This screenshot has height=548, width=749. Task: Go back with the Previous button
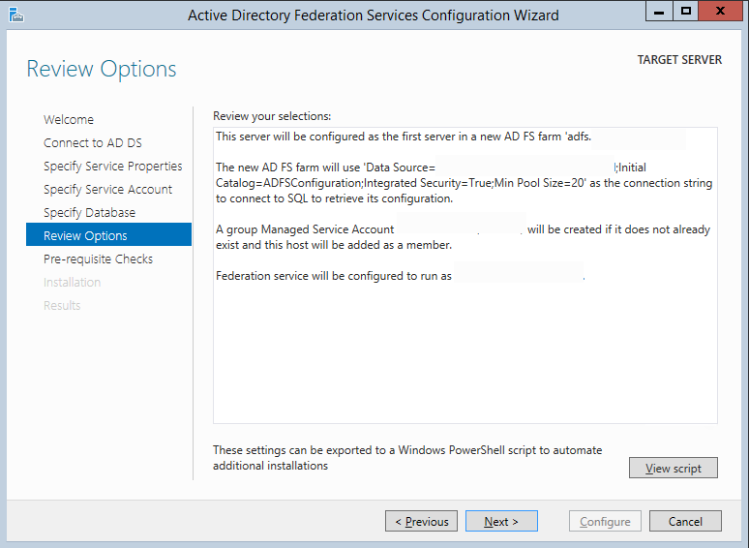(422, 522)
